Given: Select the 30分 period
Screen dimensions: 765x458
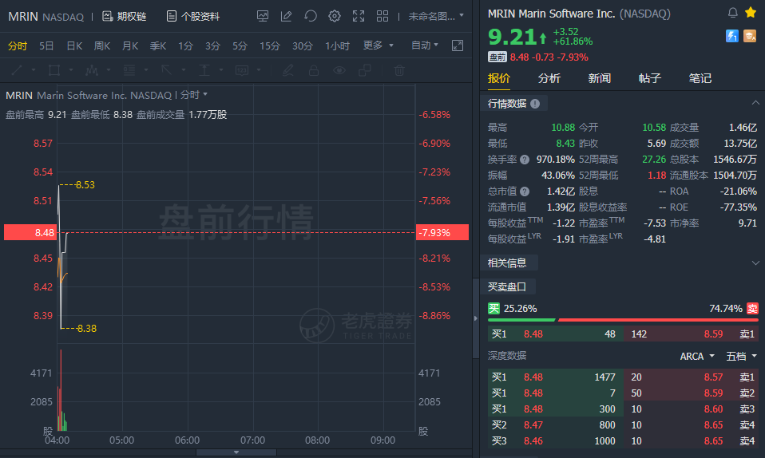Looking at the screenshot, I should tap(302, 45).
